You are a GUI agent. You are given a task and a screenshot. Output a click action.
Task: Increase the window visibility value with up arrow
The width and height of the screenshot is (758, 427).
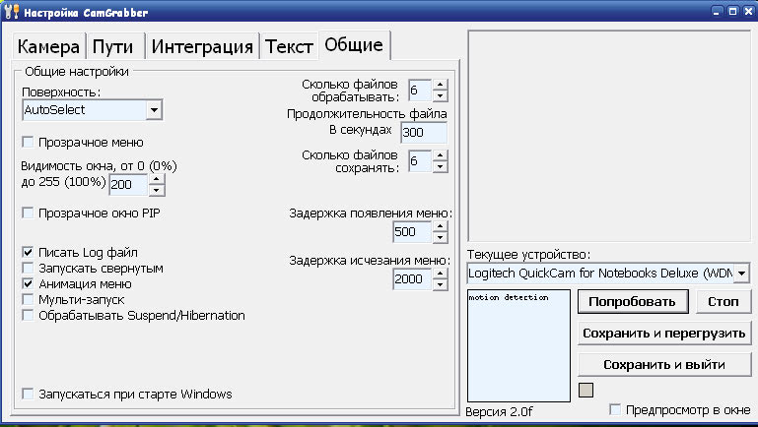(156, 179)
